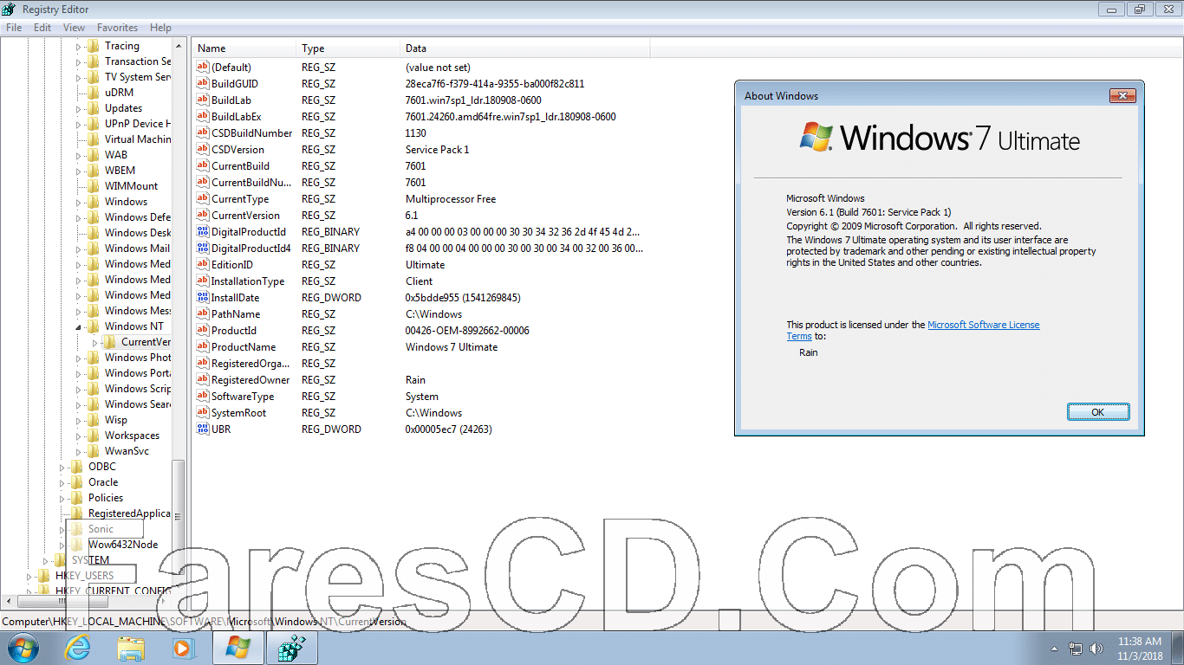Select the ProductId value name
This screenshot has height=665, width=1184.
[x=234, y=331]
